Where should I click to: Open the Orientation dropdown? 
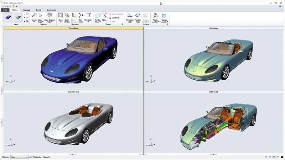click(x=88, y=21)
